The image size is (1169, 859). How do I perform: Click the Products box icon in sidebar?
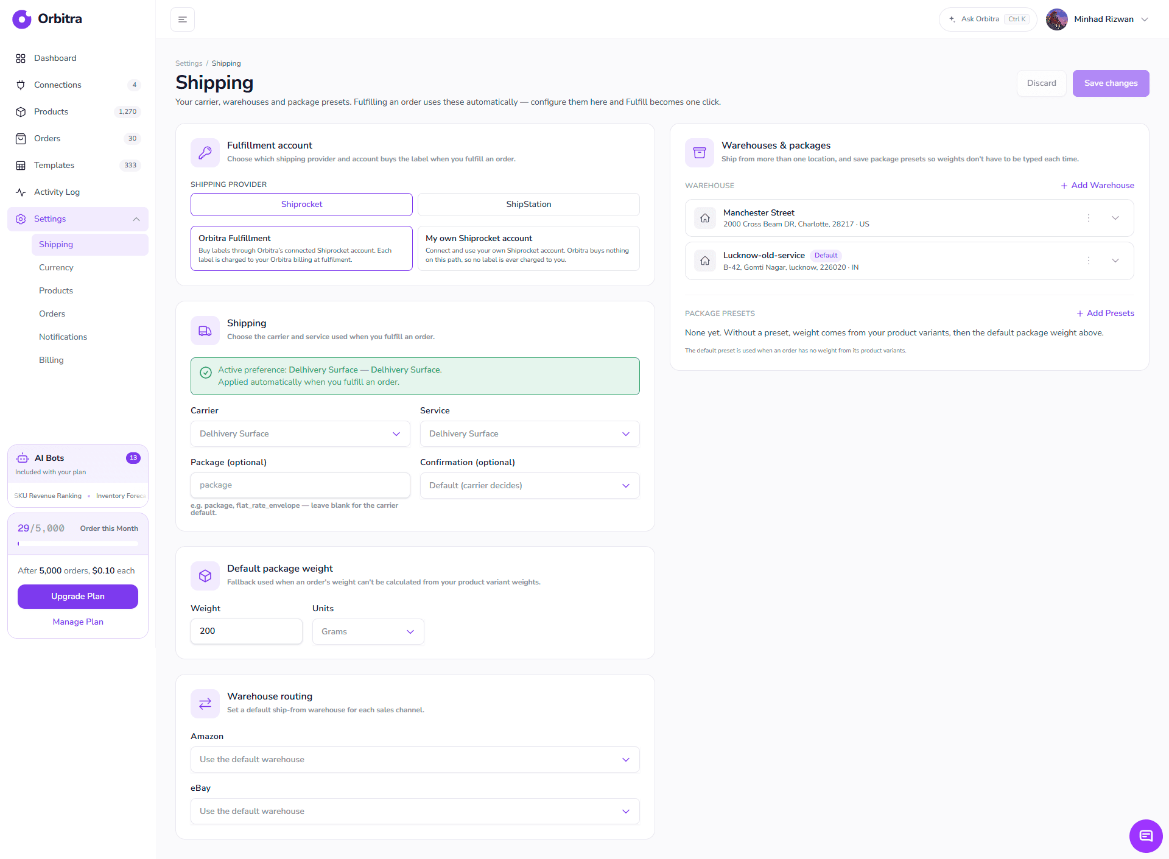21,112
